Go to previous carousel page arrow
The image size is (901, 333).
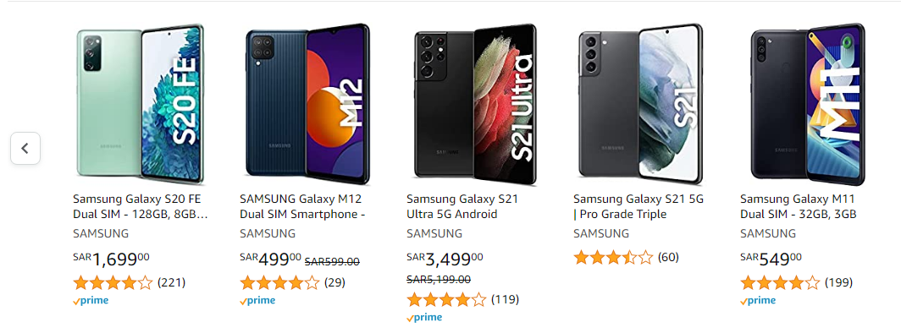(25, 149)
